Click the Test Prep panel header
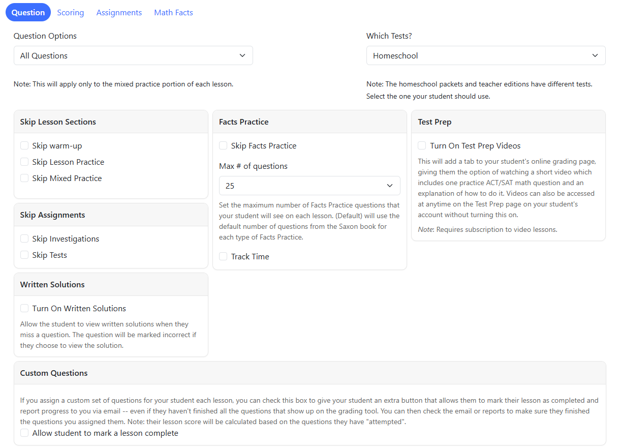The width and height of the screenshot is (619, 448). [x=508, y=122]
